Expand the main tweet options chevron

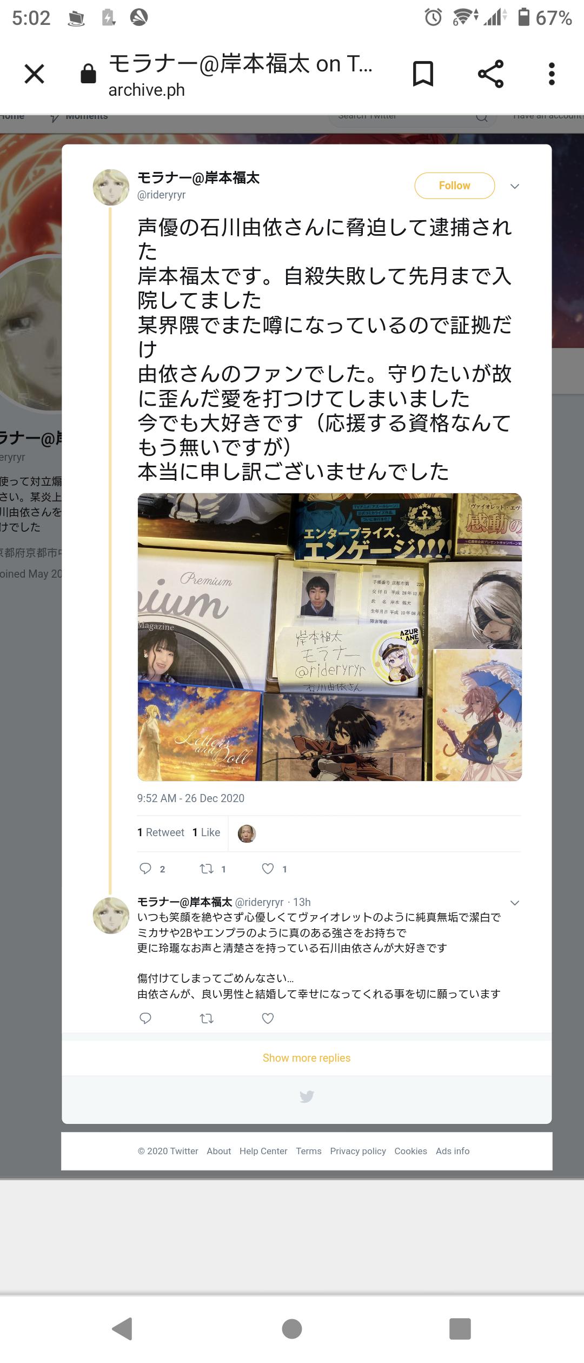pos(515,186)
